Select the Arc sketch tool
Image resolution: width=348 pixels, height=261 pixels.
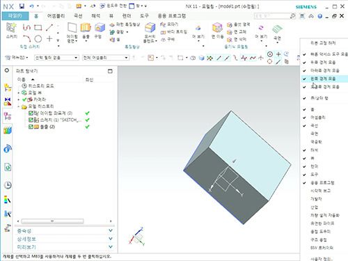click(27, 38)
